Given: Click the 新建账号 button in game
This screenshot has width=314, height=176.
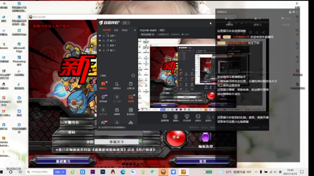Looking at the screenshot, I should pos(63,161).
